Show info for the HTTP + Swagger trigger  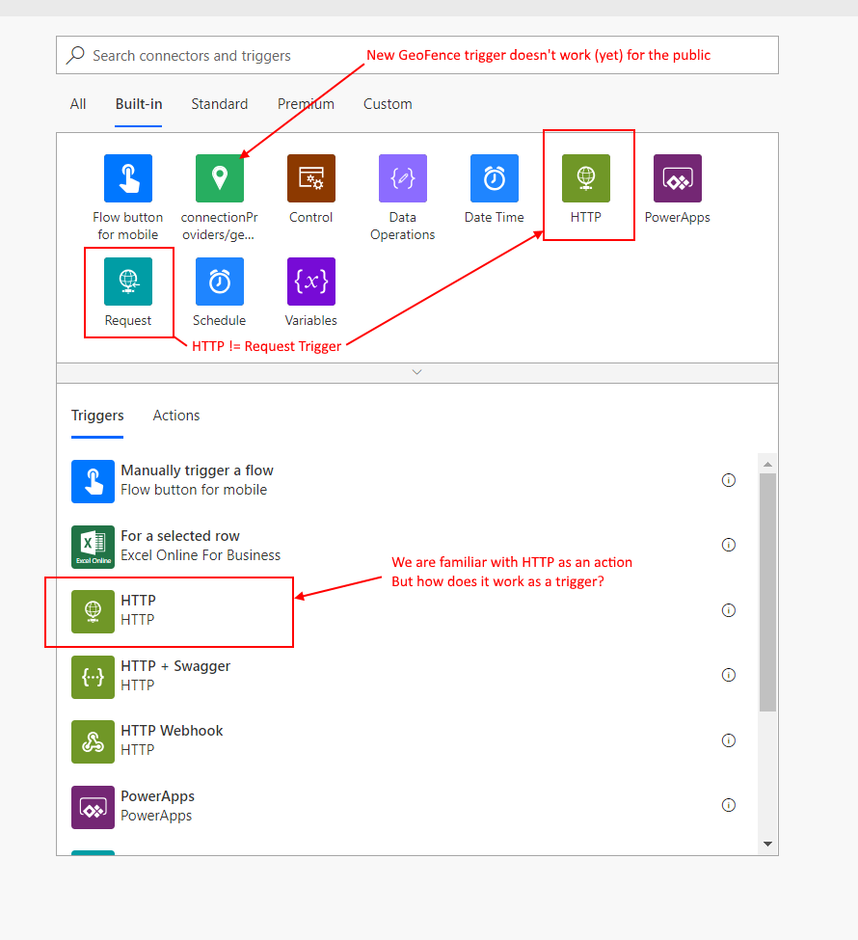tap(729, 675)
